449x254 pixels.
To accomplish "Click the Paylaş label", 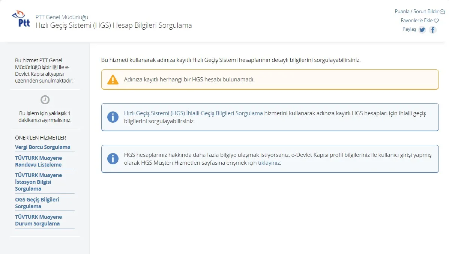I will (409, 29).
